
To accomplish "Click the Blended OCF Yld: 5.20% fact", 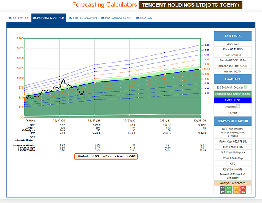I will pyautogui.click(x=232, y=66).
